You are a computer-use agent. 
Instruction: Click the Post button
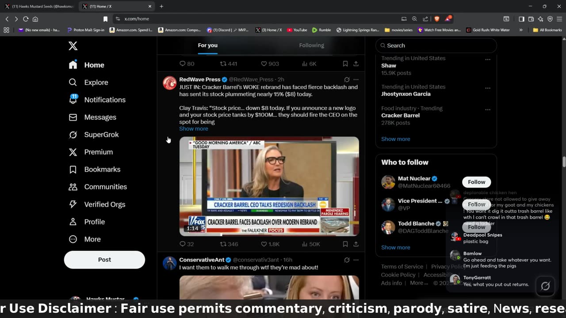[x=104, y=260]
